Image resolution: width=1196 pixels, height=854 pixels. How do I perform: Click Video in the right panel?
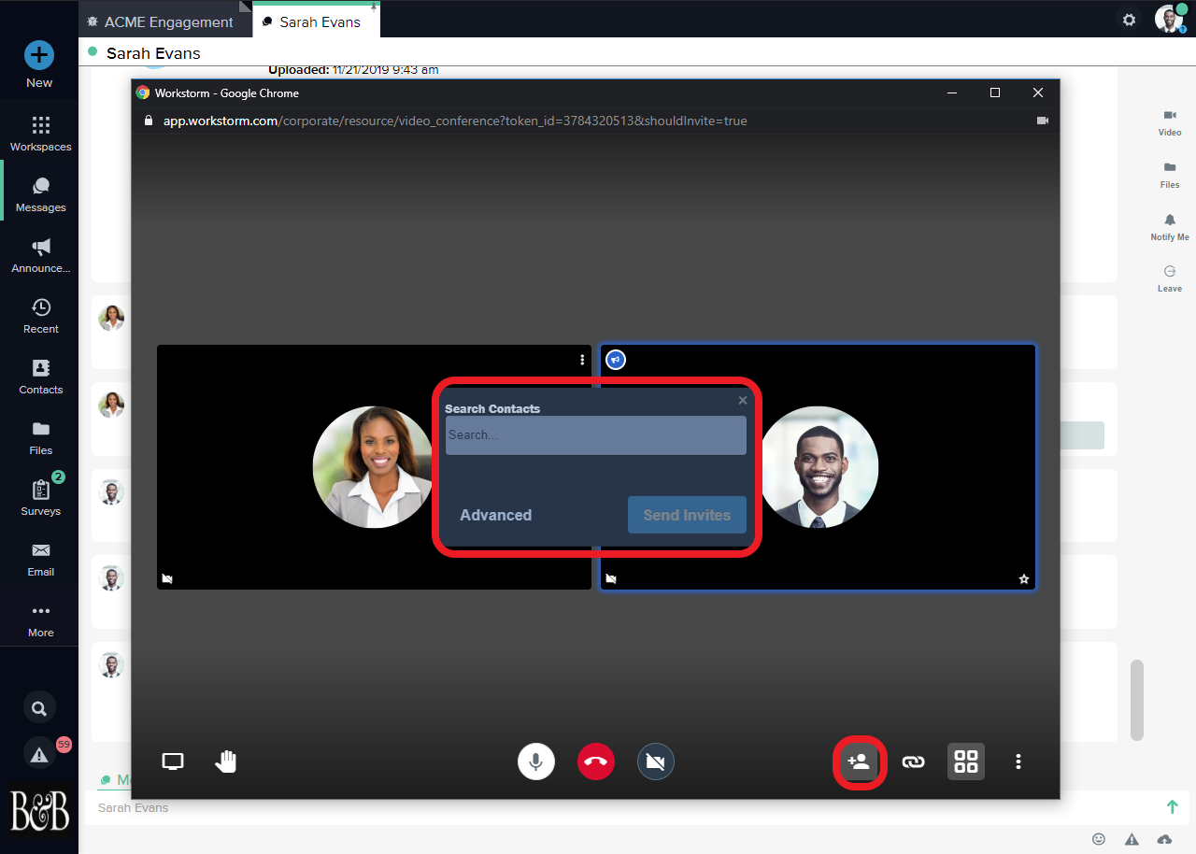pos(1170,122)
